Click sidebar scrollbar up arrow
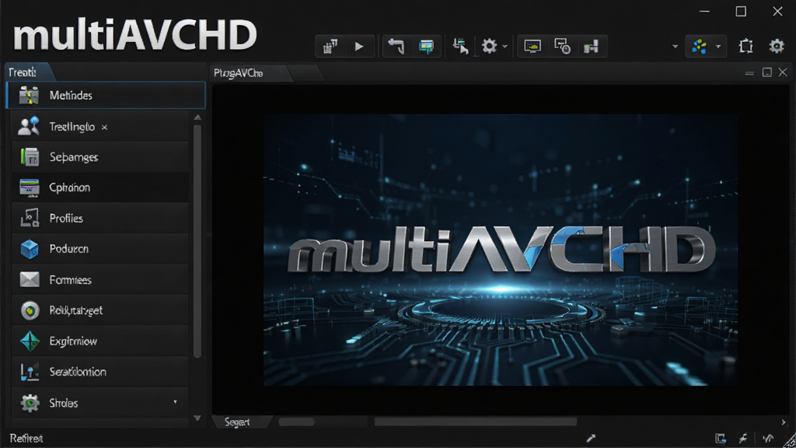 tap(197, 117)
